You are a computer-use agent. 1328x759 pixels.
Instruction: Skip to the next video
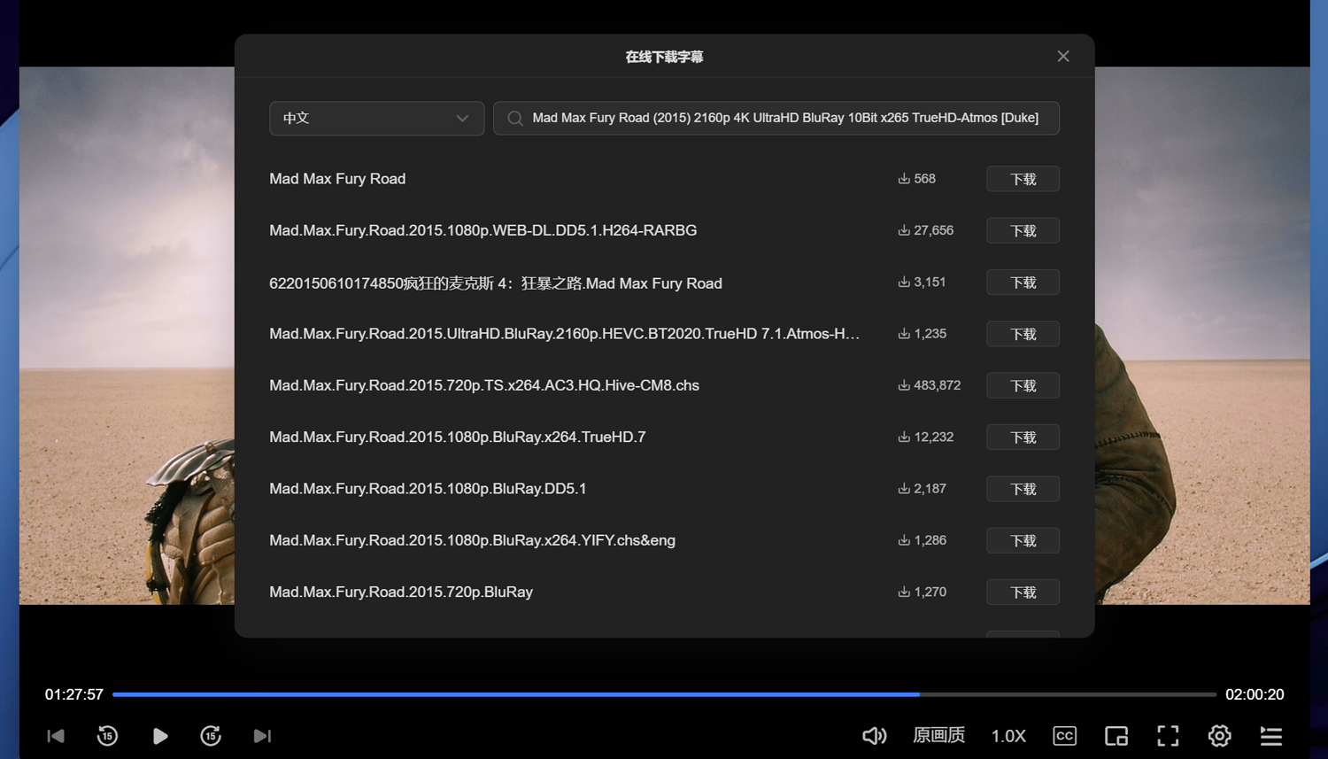262,736
